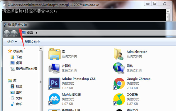The image size is (176, 111).
Task: Click the navigation pane scroll up arrow
Action: pyautogui.click(x=41, y=48)
